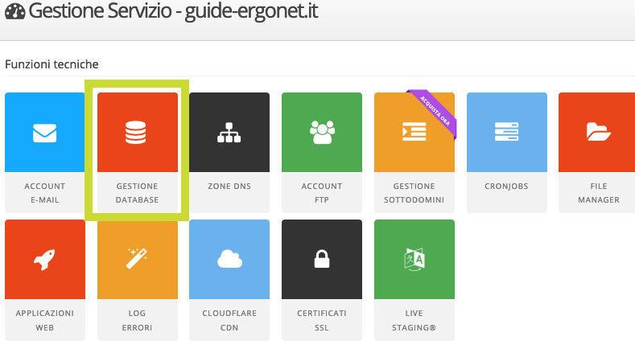
Task: Click the Cronjobs server icon
Action: (x=506, y=132)
